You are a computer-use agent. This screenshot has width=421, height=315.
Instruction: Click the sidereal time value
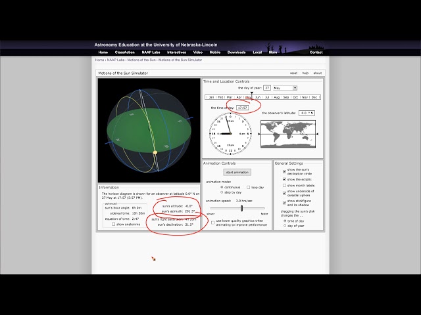tap(139, 213)
